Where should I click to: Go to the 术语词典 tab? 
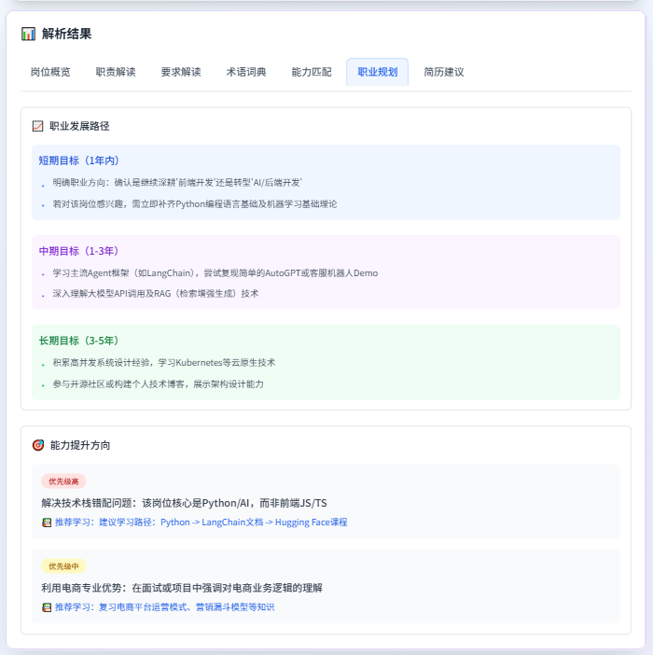tap(246, 72)
